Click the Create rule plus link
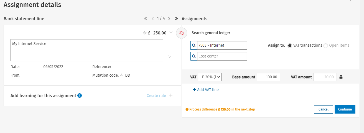Viewport: 364px width, 133px height. pos(159,96)
